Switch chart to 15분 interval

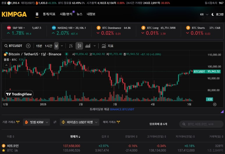click(x=39, y=46)
